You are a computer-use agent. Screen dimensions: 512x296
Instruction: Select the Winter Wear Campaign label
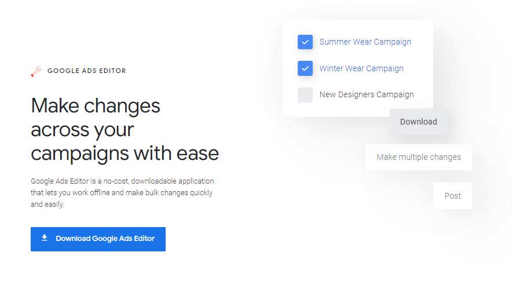point(361,68)
